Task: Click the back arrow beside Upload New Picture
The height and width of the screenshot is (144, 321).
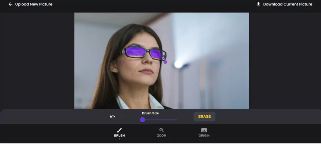Action: point(10,4)
